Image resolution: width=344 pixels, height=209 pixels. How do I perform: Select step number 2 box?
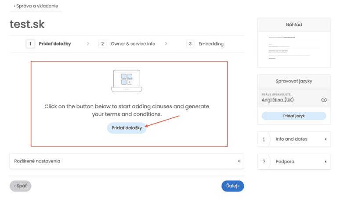[x=102, y=44]
